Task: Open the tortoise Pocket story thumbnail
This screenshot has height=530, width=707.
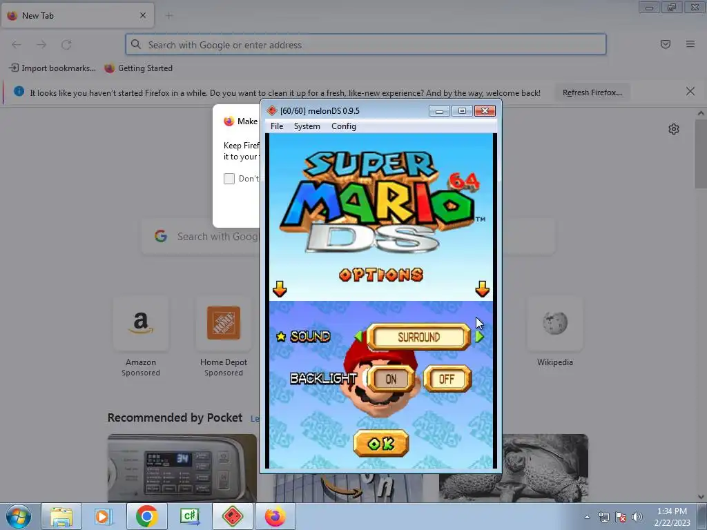Action: coord(514,468)
